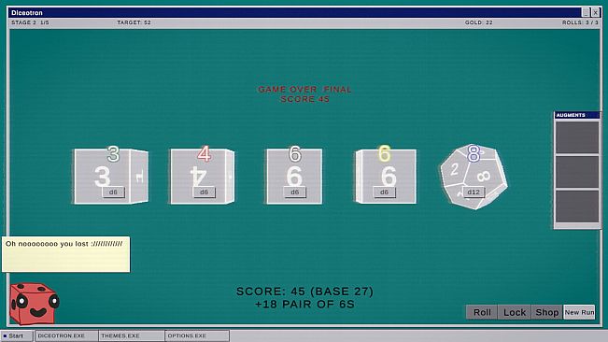
Task: Click the d6 tag under die 3
Action: pos(113,192)
